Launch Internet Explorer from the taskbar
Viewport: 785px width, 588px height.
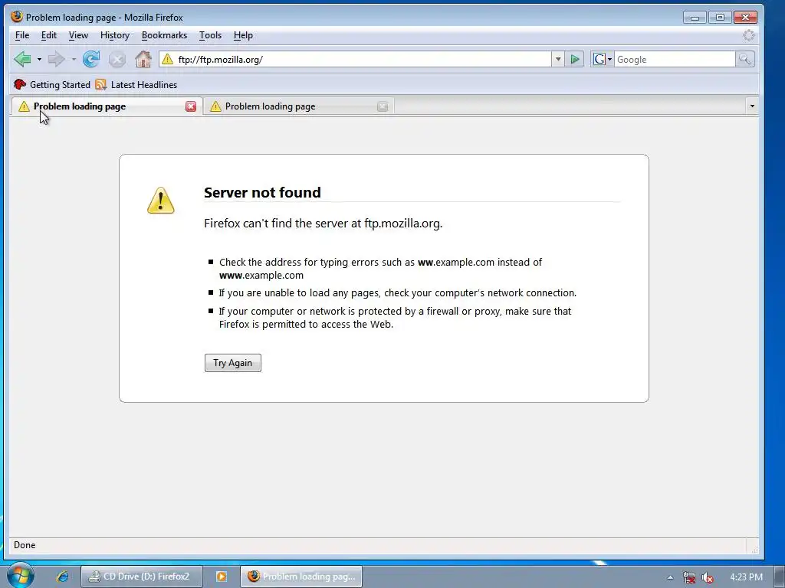click(x=63, y=577)
